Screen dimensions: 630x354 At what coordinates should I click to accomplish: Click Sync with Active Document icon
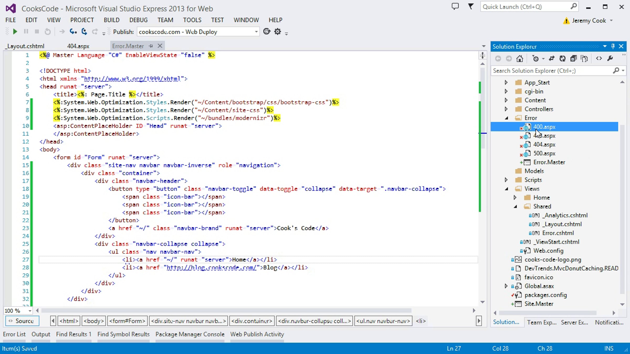tap(552, 58)
